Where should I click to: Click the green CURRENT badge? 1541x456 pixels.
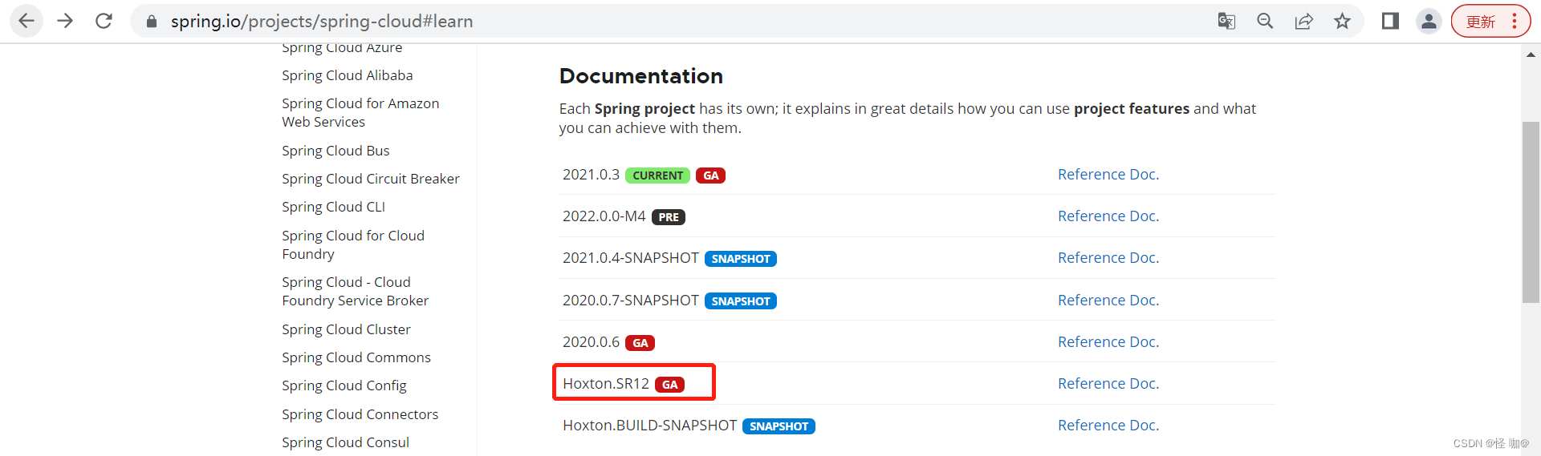pyautogui.click(x=657, y=176)
